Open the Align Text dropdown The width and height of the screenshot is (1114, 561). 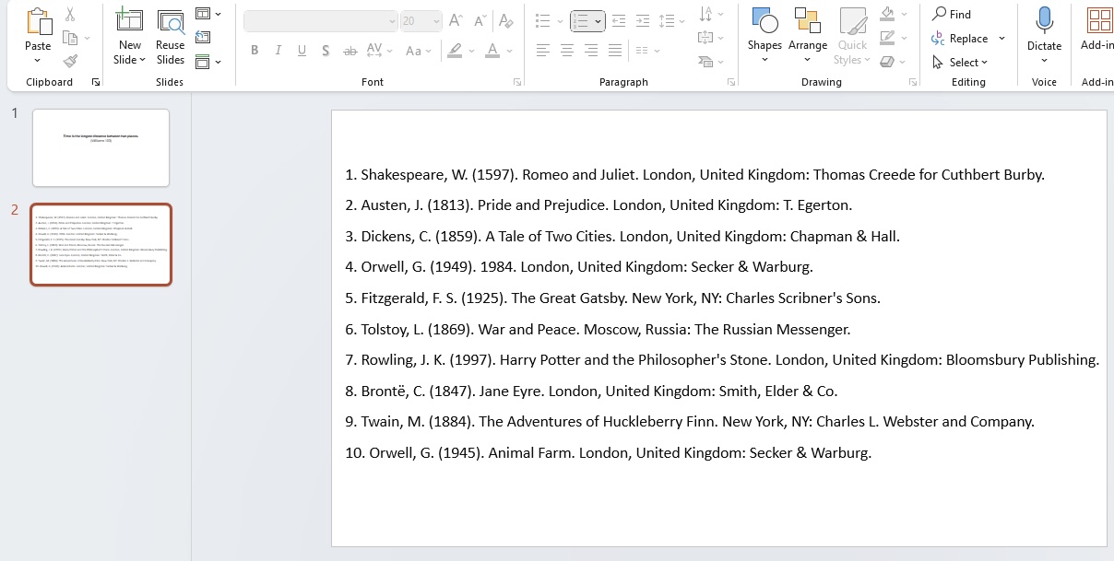pos(711,38)
